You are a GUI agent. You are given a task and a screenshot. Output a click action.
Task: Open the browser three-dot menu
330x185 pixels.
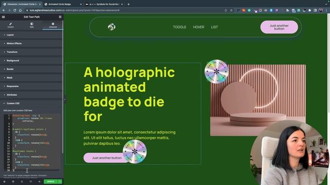coord(326,10)
